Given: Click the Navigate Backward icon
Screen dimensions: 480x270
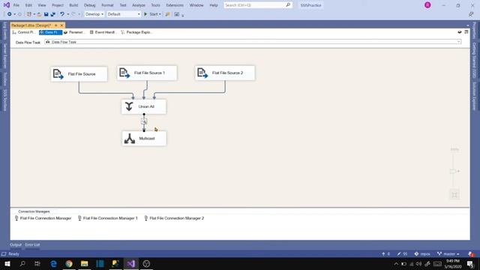Looking at the screenshot, I should tap(10, 14).
